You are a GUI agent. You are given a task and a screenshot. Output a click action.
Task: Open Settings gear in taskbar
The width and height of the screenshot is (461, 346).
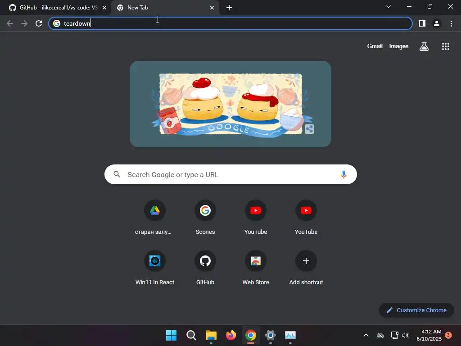click(271, 335)
